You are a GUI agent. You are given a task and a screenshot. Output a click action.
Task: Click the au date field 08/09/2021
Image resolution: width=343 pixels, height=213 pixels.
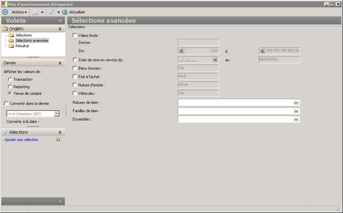point(279,60)
